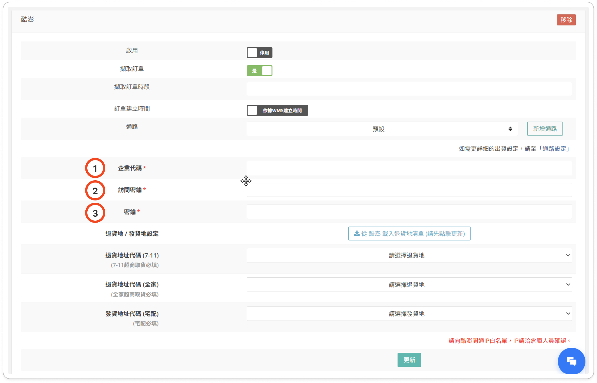Focus the 訪問密鑰 text field
This screenshot has width=597, height=383.
tap(409, 190)
